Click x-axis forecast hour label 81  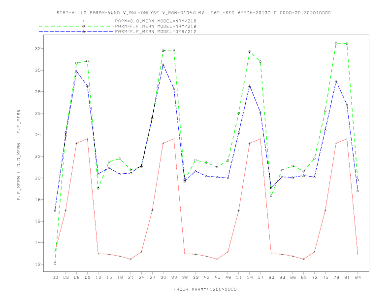[347, 277]
